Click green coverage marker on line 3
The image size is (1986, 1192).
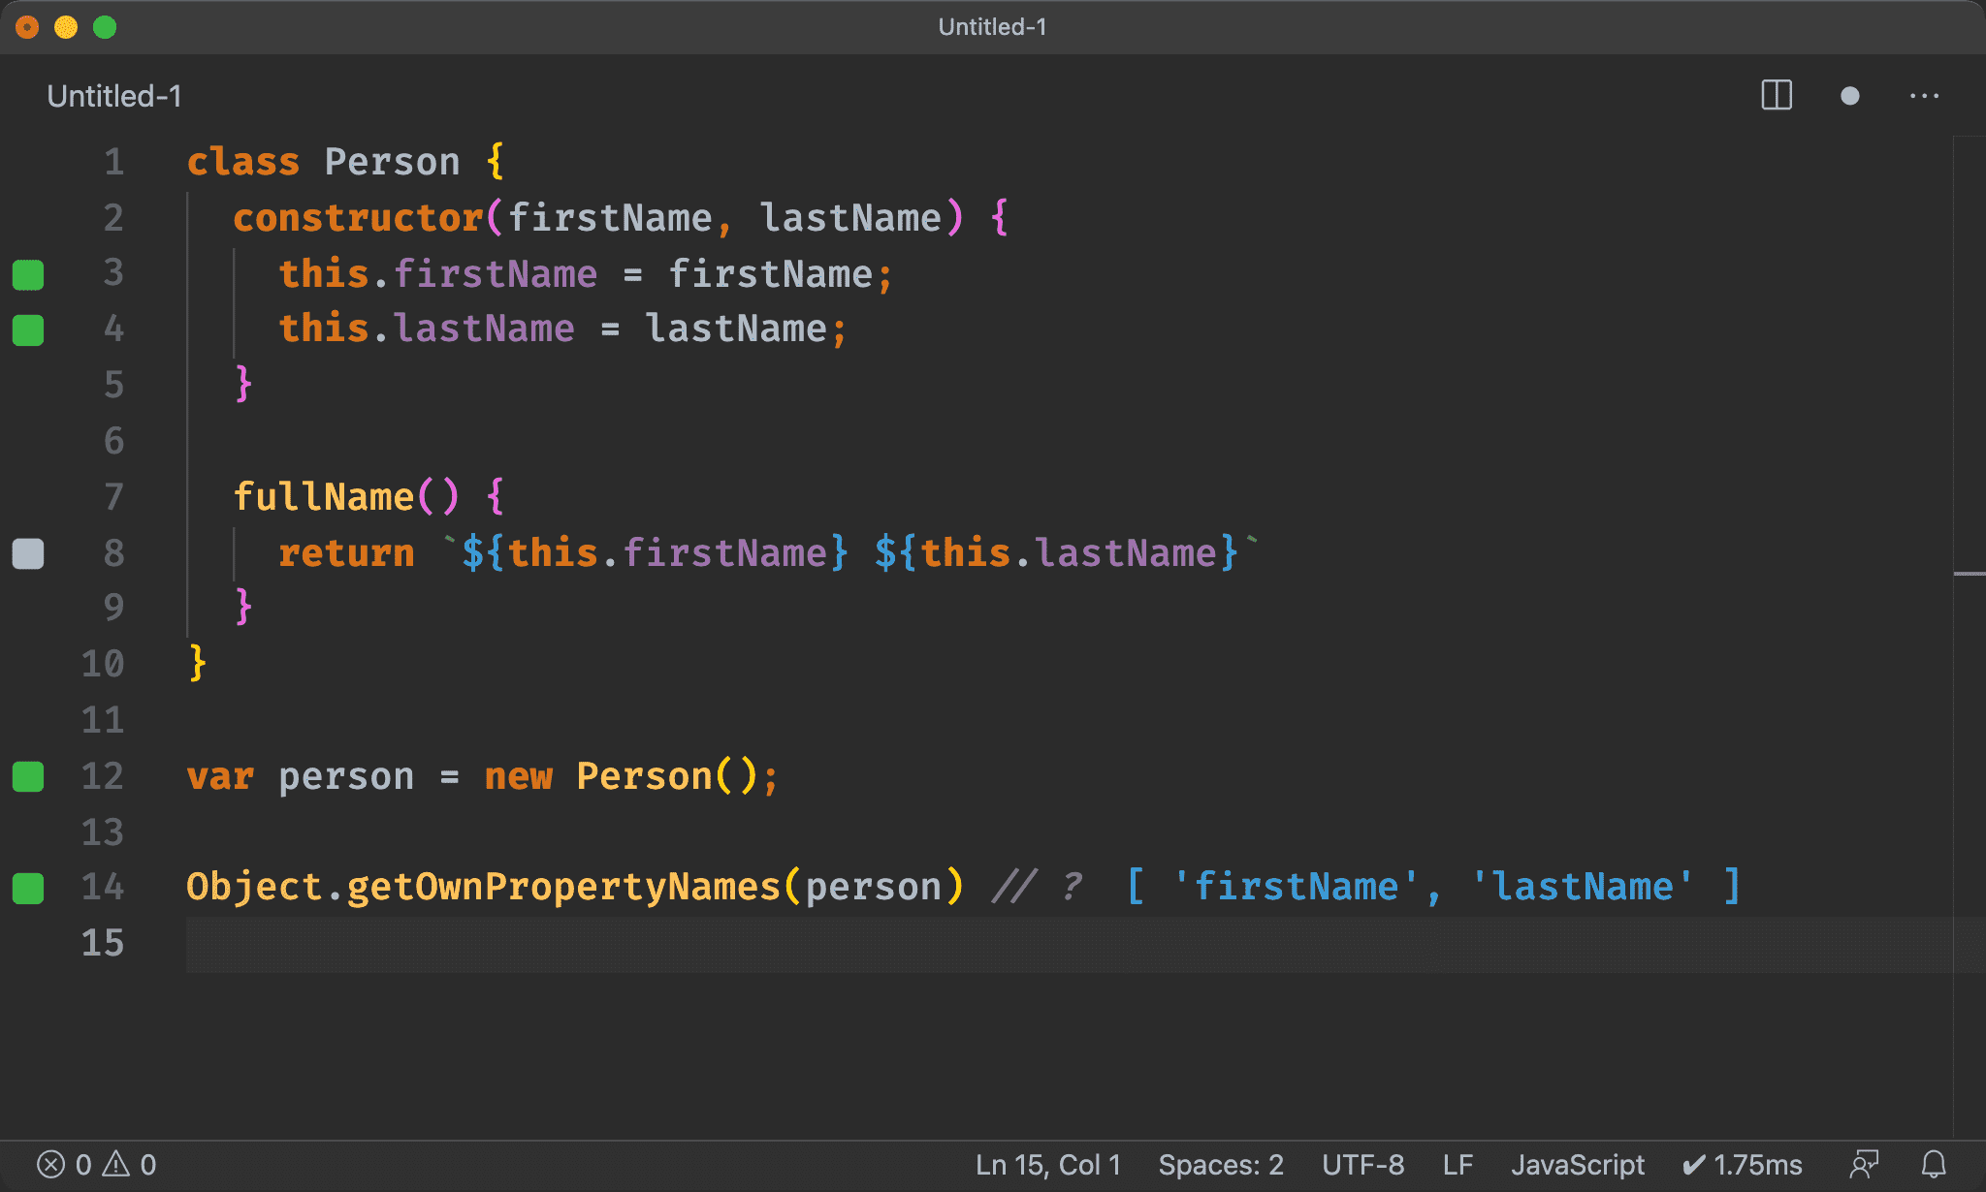[28, 274]
